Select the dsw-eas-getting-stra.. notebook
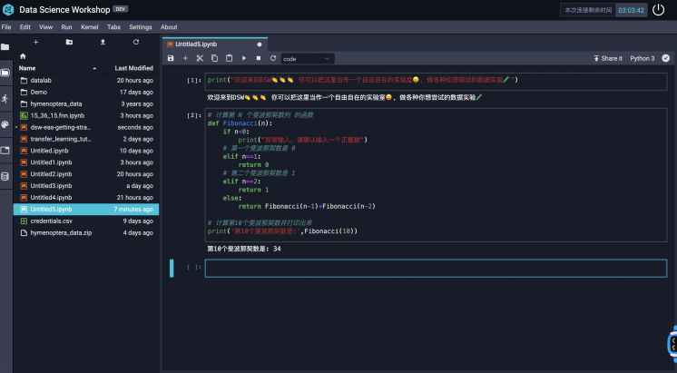Image resolution: width=677 pixels, height=373 pixels. [86, 127]
